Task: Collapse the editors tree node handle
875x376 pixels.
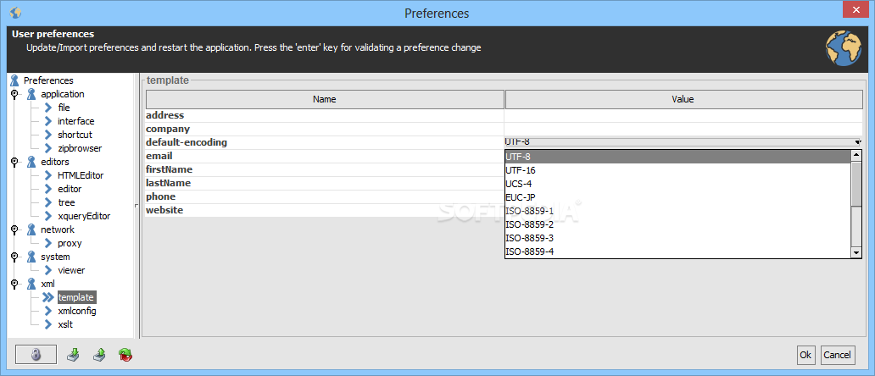Action: [14, 162]
